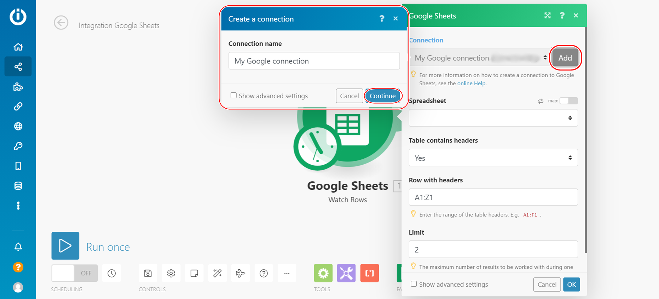Image resolution: width=659 pixels, height=299 pixels.
Task: Open the online Help link
Action: coord(471,83)
